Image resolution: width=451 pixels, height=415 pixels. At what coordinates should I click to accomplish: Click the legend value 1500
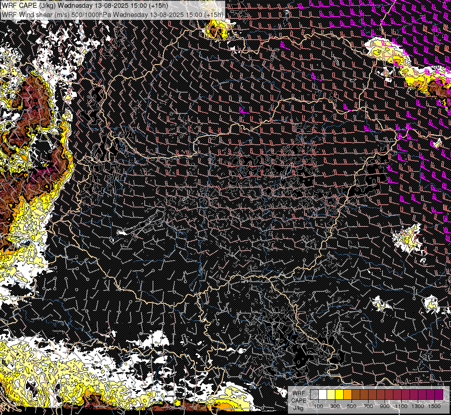click(434, 406)
